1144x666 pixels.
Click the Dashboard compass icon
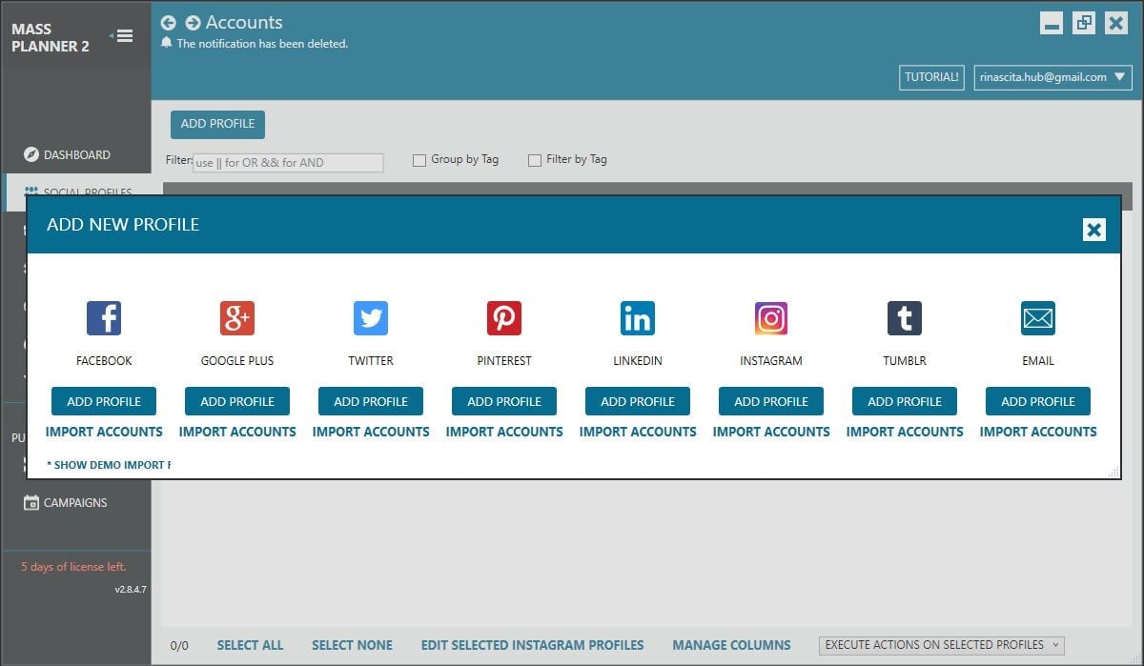tap(31, 154)
